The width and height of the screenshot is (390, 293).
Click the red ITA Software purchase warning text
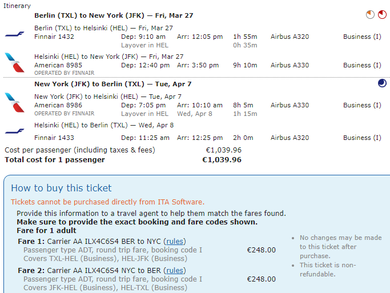(107, 202)
